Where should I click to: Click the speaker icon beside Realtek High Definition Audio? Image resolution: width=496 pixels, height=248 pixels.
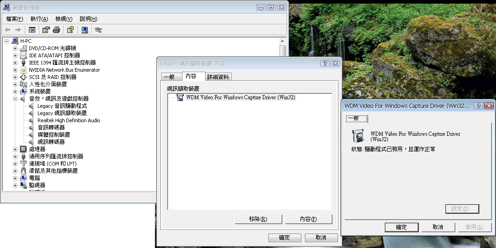(31, 120)
